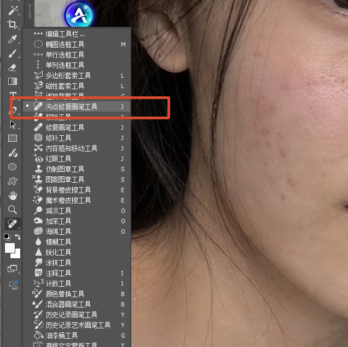Screen dimensions: 348x347
Task: Choose 背景橡皮擦工具 entry
Action: 77,190
